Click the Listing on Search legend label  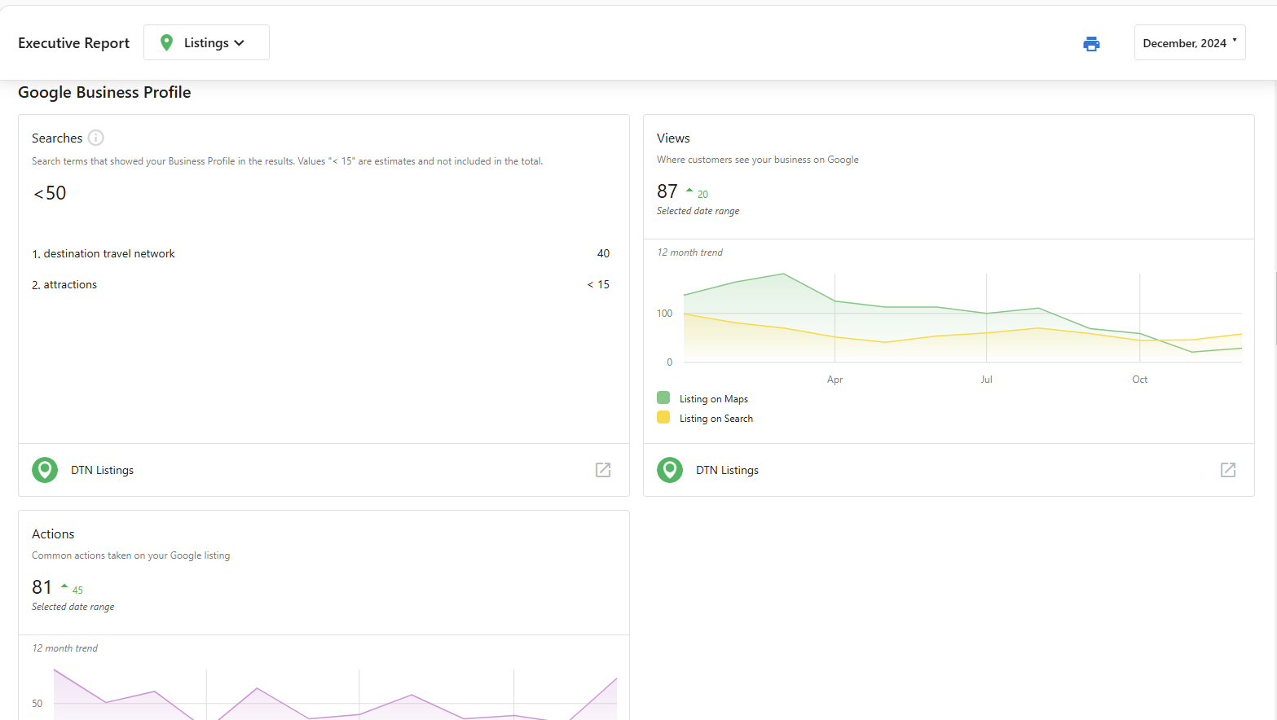(x=716, y=419)
